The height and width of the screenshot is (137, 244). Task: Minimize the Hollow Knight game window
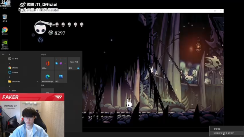point(209,11)
